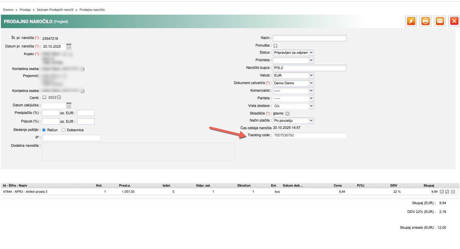The height and width of the screenshot is (249, 460).
Task: Go to Prodaja in breadcrumb
Action: 25,10
